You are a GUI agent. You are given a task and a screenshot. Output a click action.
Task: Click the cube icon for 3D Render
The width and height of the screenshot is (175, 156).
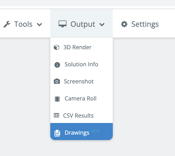click(57, 48)
